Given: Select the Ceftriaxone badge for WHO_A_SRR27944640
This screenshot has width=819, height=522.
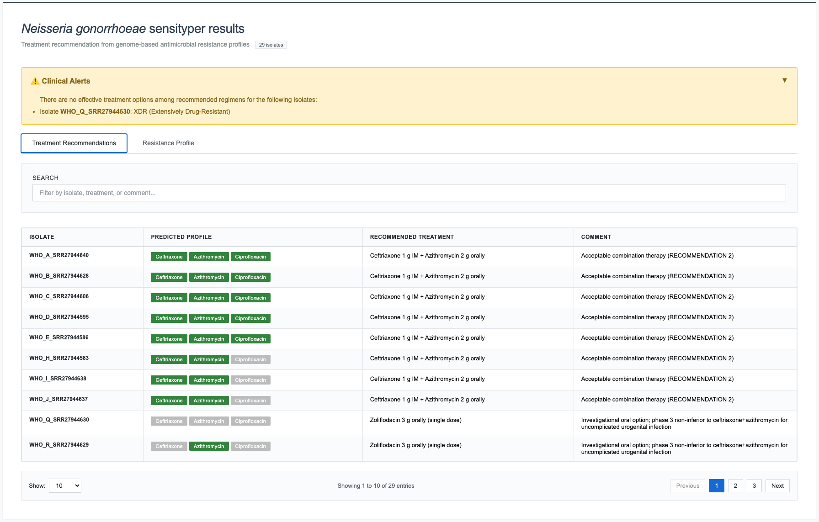Looking at the screenshot, I should (169, 257).
